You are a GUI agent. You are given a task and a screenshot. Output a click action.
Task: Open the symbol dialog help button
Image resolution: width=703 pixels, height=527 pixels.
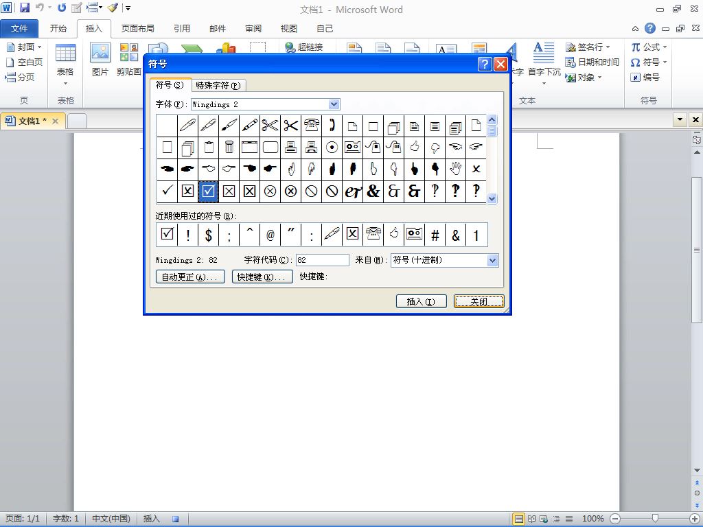coord(484,64)
